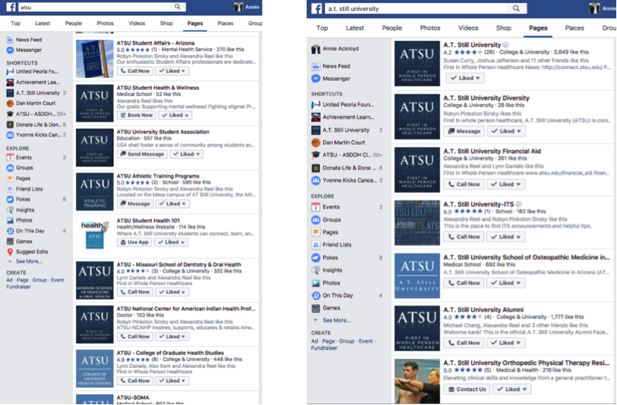Switch to Videos tab in "a.t. still university" search
This screenshot has height=405, width=617.
468,28
